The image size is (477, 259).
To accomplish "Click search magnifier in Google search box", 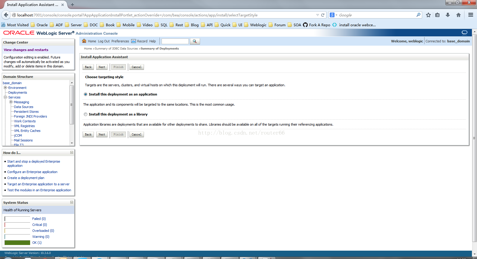I will (x=419, y=15).
